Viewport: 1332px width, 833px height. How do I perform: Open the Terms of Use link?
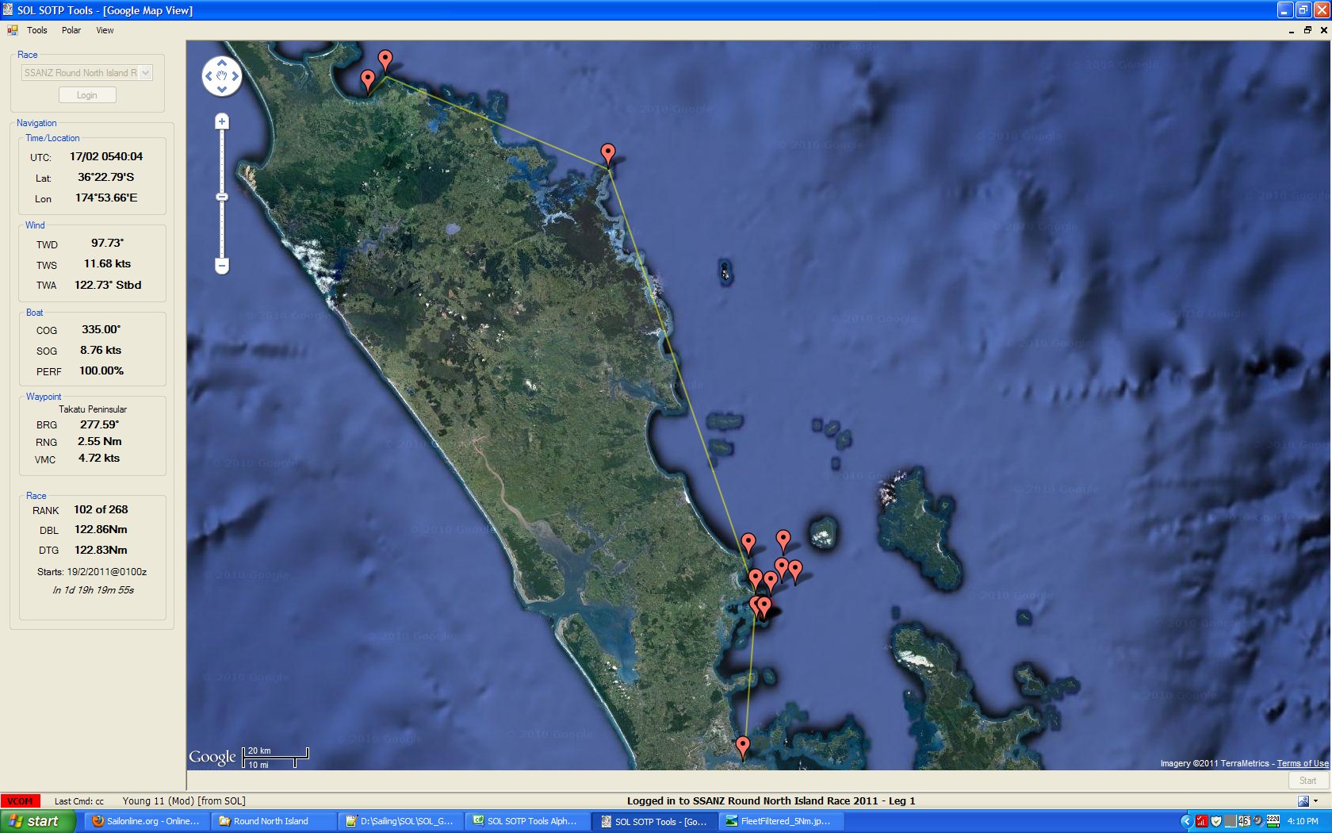1303,763
